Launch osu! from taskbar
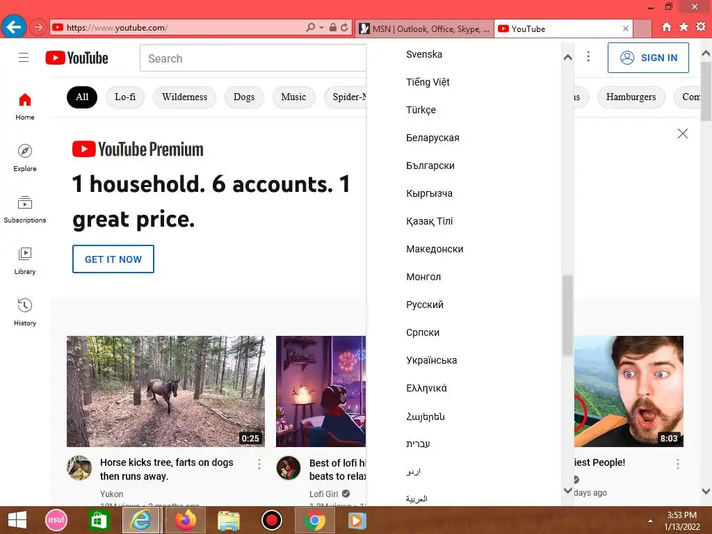 tap(56, 520)
